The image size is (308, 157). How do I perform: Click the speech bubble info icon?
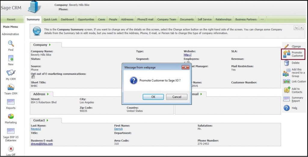pos(37,31)
